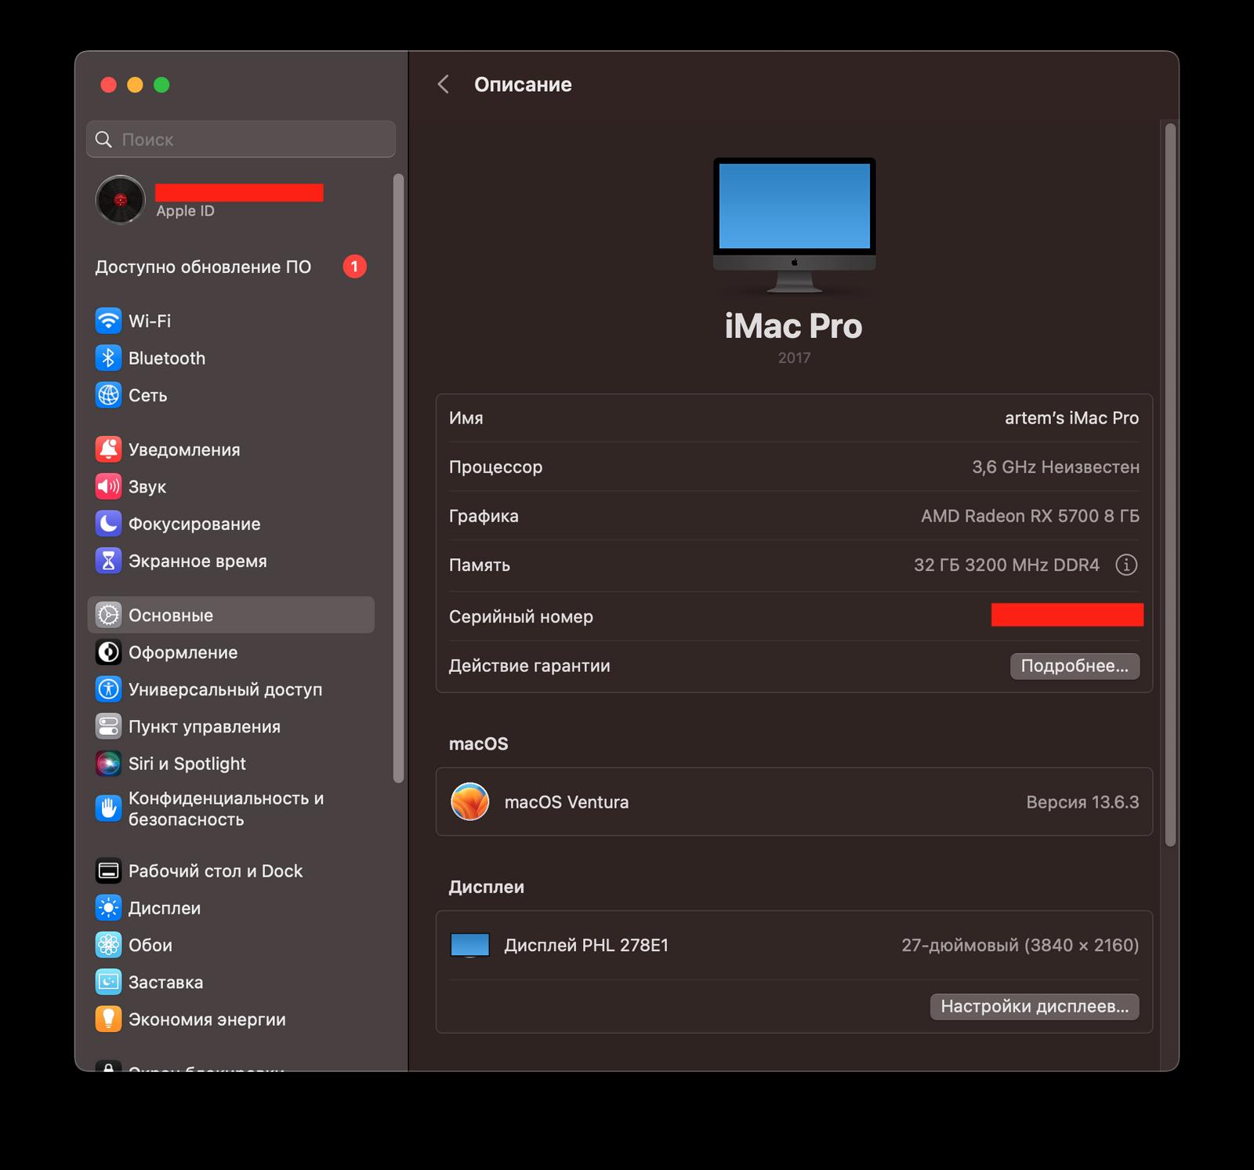Select Оформление in the sidebar

(183, 652)
